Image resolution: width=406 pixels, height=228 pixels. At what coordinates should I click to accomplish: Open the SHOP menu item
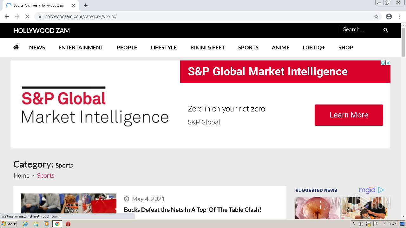[346, 47]
